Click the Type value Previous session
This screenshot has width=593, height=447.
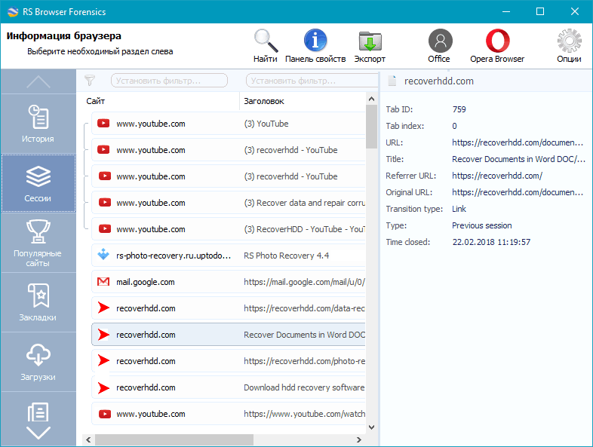tap(482, 225)
